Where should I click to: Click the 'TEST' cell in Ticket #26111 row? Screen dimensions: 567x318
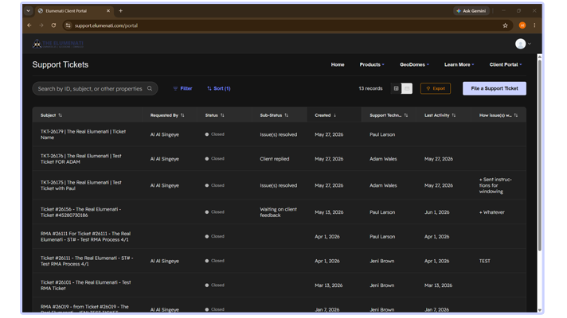485,261
